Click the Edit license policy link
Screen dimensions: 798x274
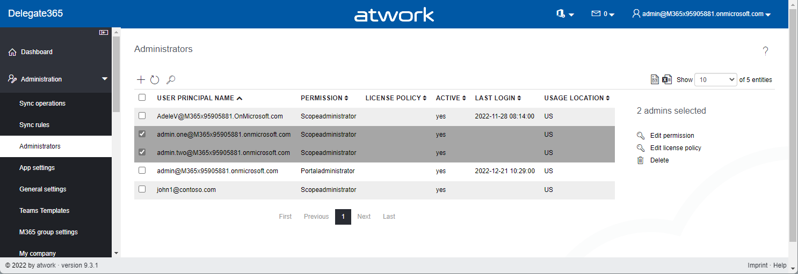click(x=676, y=148)
